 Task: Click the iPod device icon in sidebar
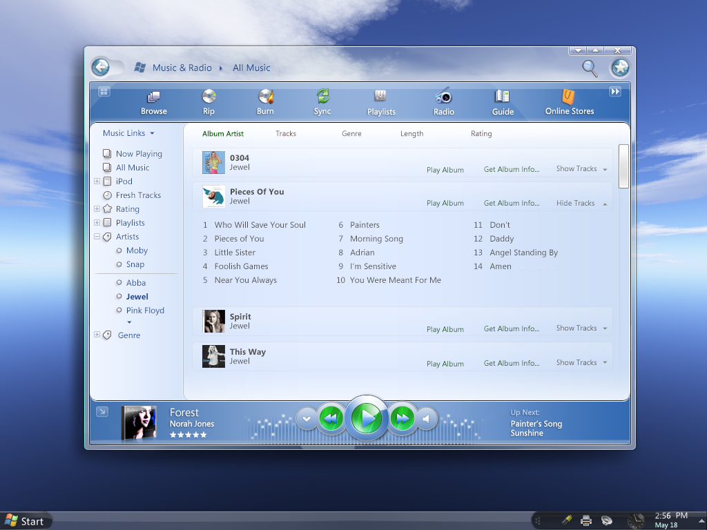107,181
